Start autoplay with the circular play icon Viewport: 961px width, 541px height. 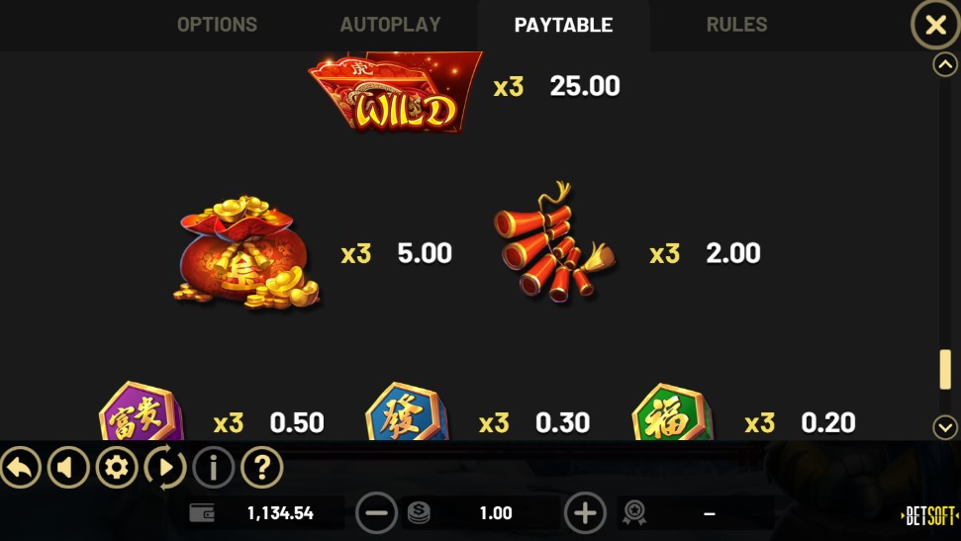165,468
